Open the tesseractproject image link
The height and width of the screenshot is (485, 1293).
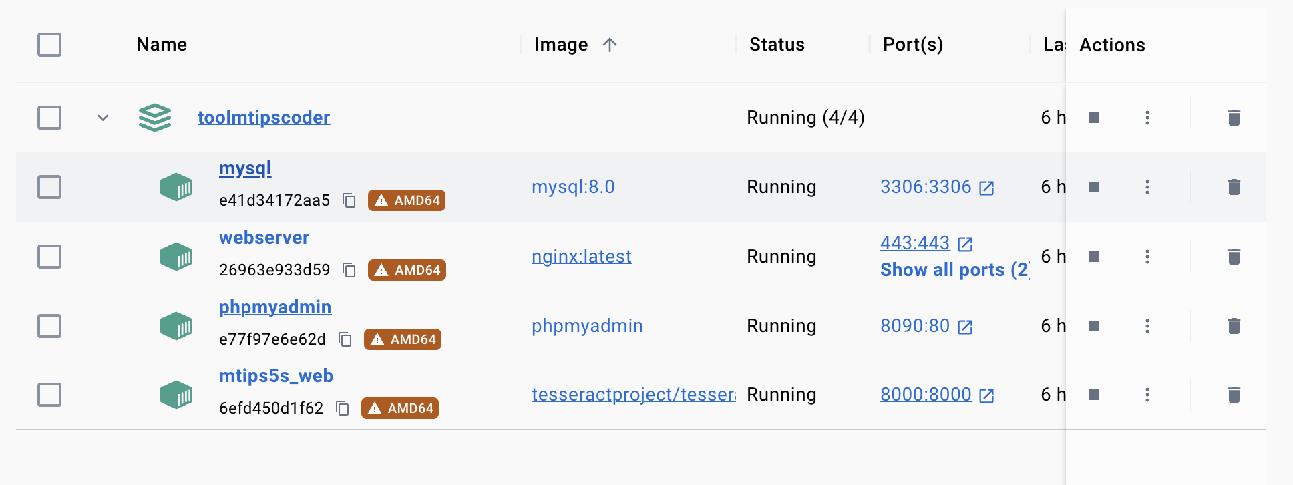coord(634,395)
